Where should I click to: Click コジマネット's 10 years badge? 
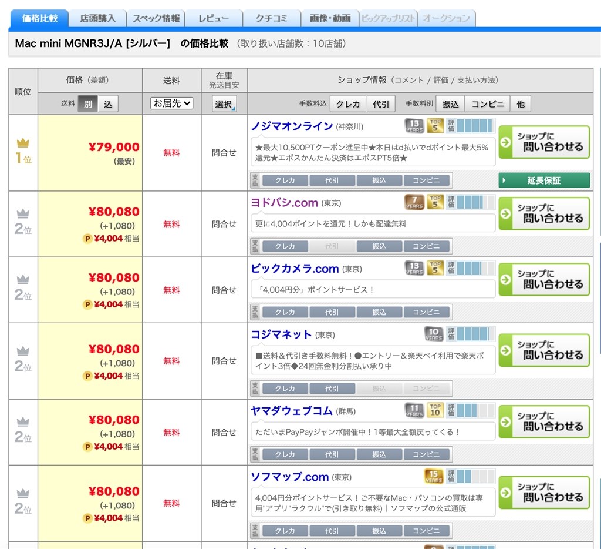[x=434, y=334]
